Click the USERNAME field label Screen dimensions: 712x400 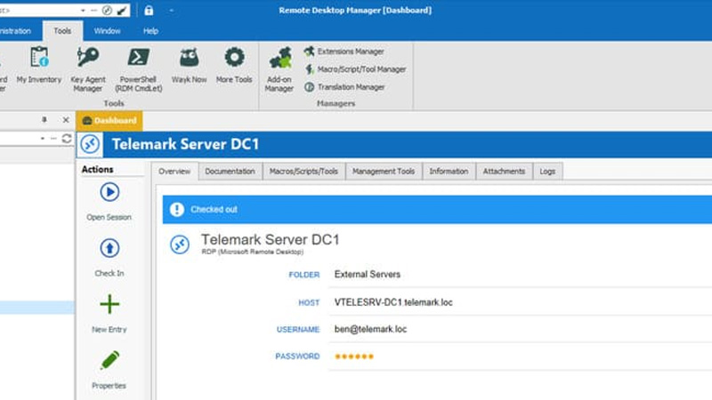[x=298, y=330]
